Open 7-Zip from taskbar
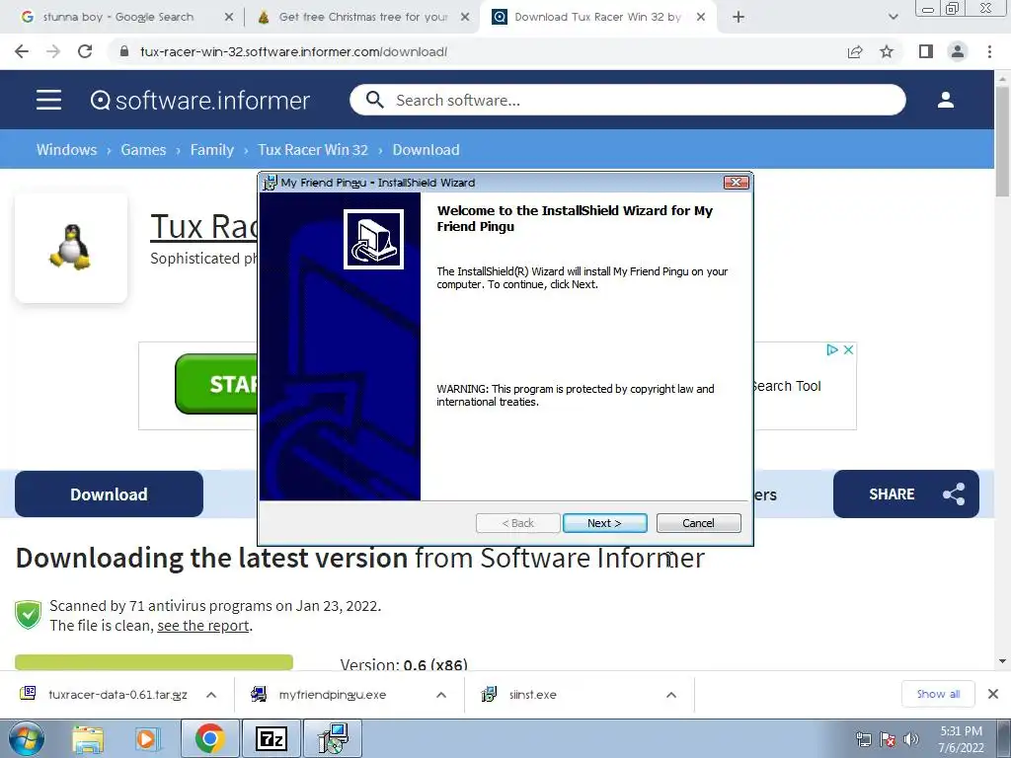 click(271, 738)
